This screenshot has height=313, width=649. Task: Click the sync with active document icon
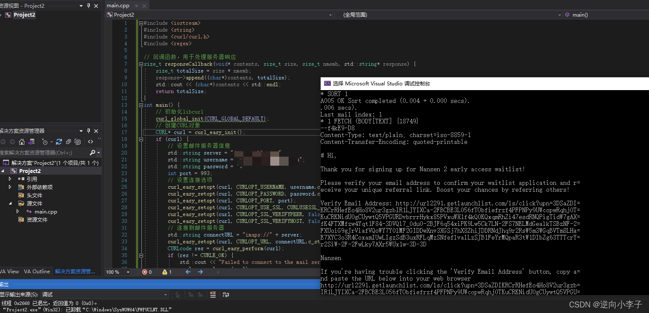coord(59,142)
